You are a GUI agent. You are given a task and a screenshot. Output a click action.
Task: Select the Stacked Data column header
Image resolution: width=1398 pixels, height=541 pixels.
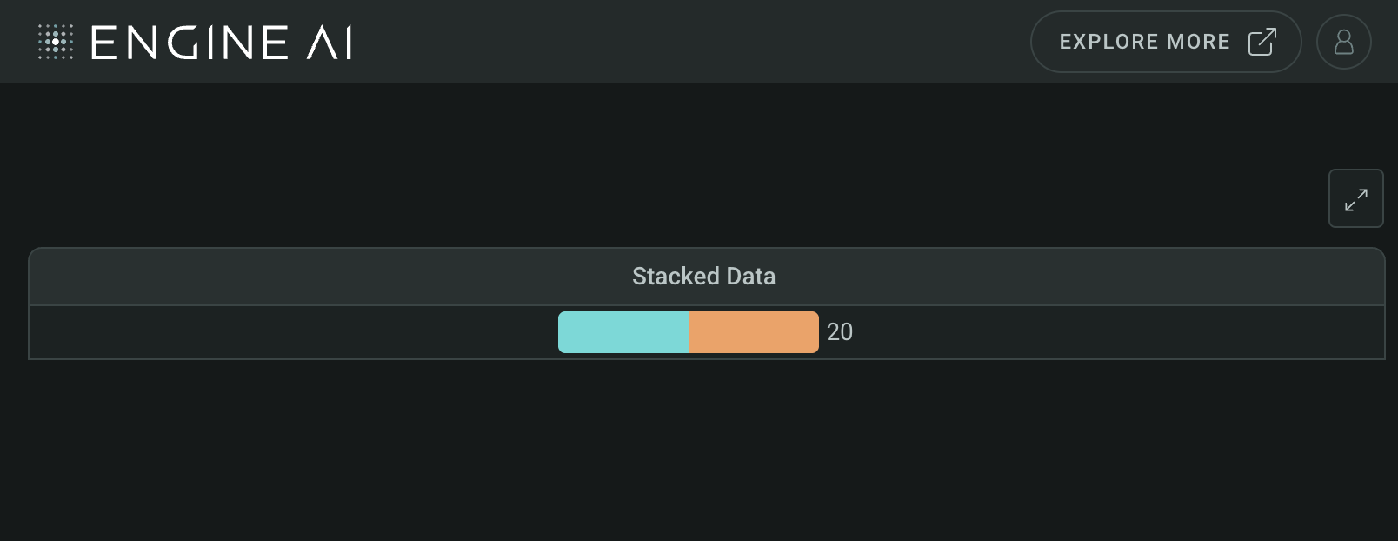[x=706, y=277]
